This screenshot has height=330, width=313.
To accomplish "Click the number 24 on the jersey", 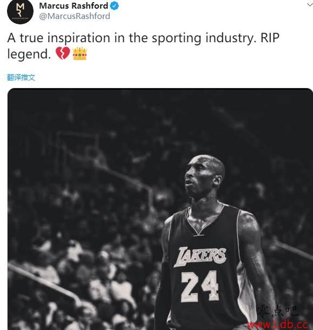I will [x=200, y=286].
